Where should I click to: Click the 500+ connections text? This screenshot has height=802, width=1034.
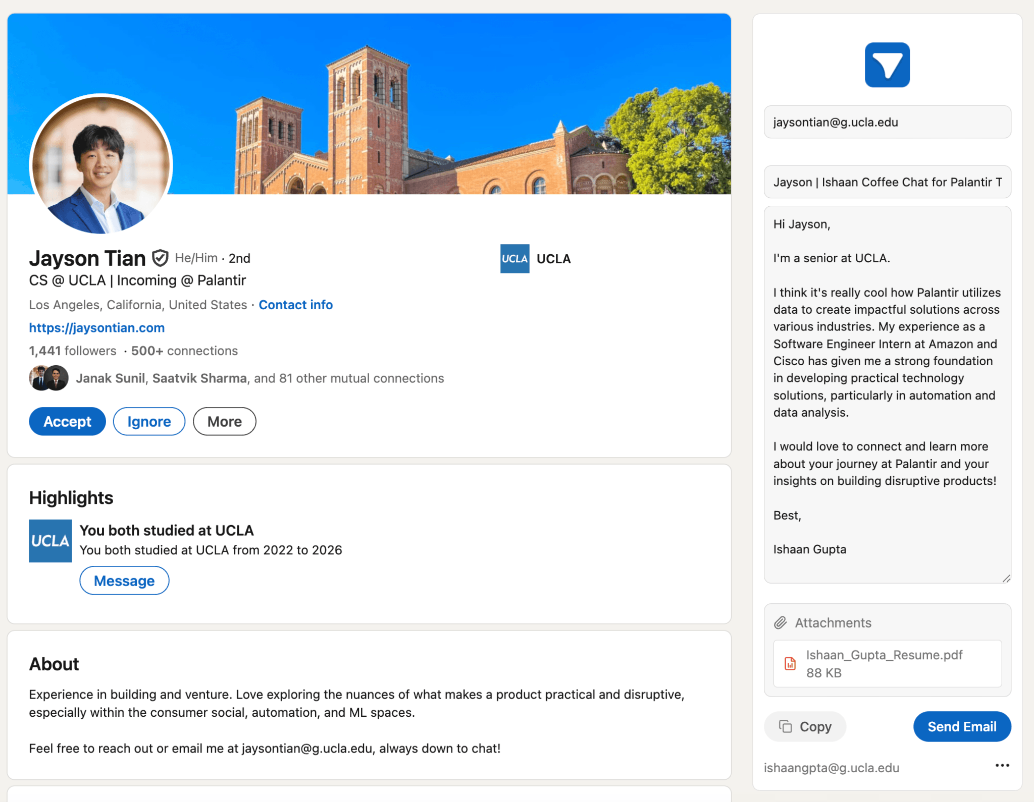click(184, 351)
